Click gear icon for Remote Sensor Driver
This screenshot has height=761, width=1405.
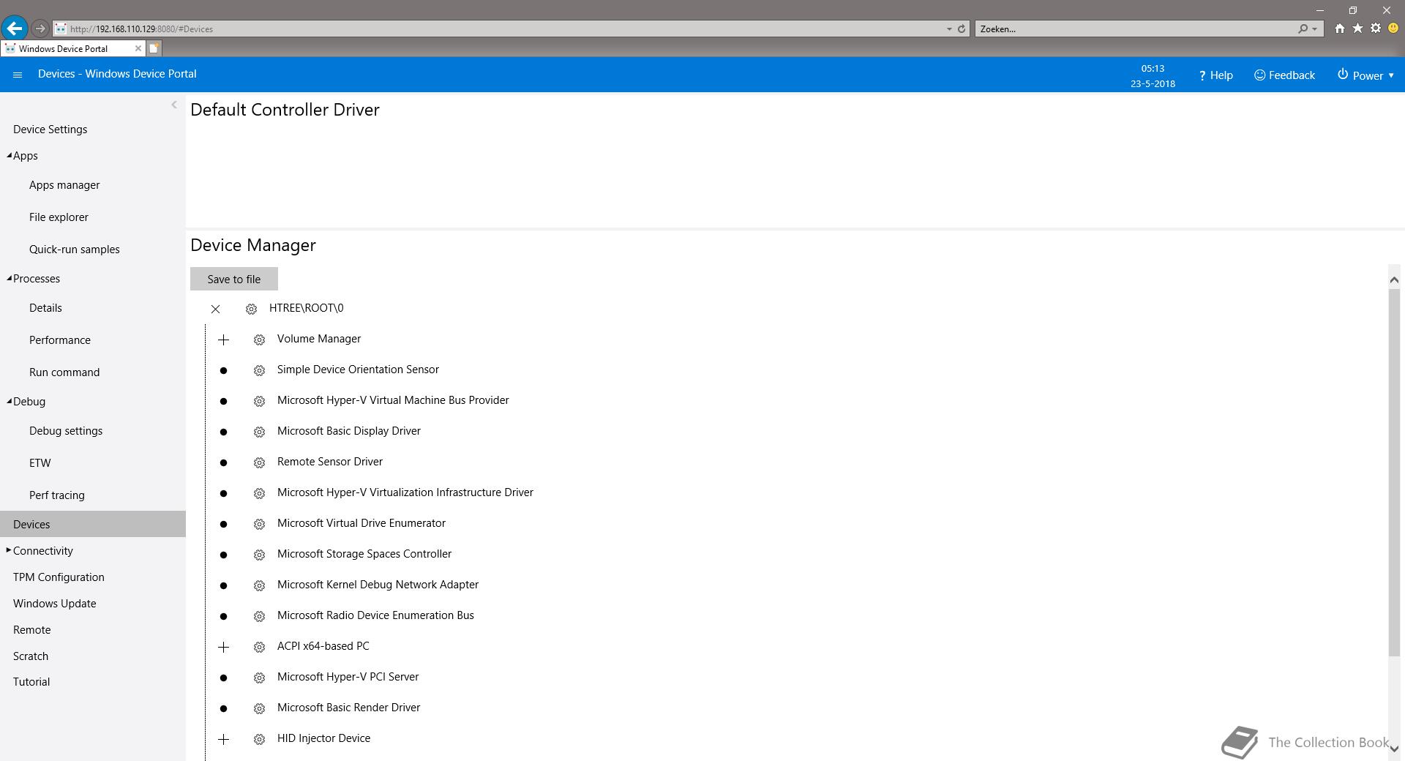pyautogui.click(x=259, y=462)
